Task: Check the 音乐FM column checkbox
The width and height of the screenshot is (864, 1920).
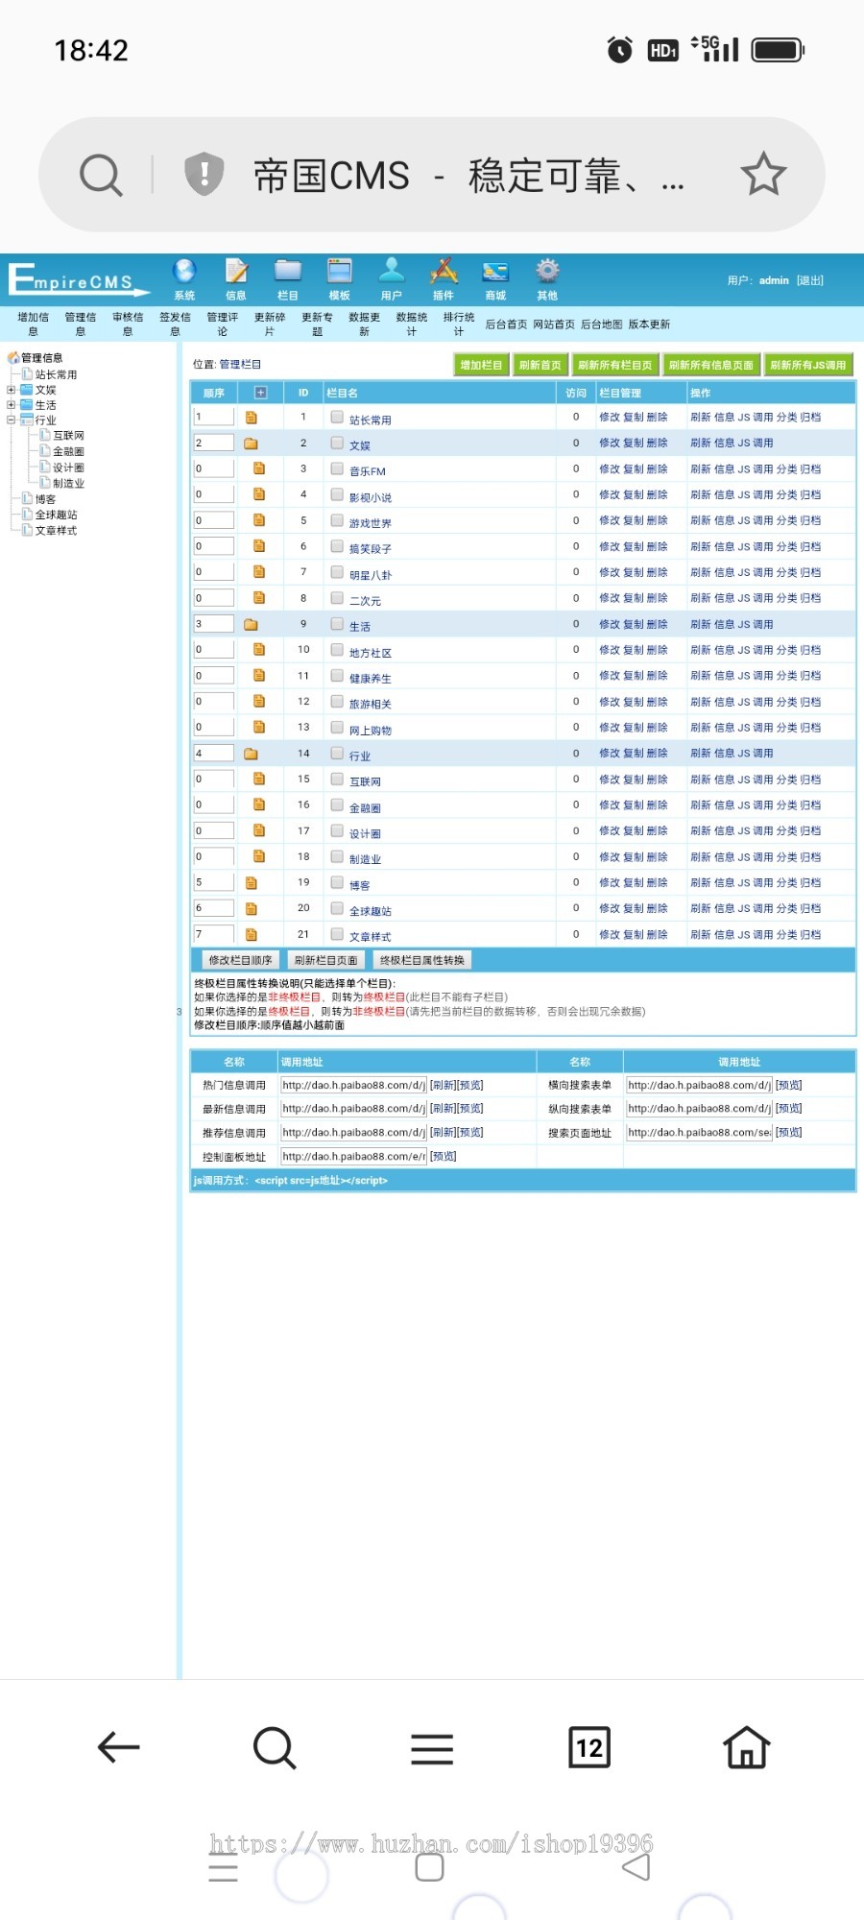Action: tap(337, 468)
